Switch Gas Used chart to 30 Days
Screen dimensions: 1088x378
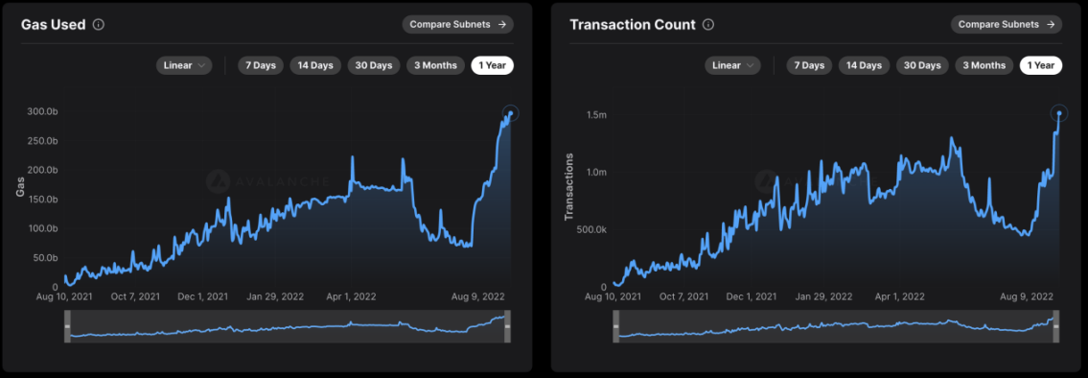point(374,65)
